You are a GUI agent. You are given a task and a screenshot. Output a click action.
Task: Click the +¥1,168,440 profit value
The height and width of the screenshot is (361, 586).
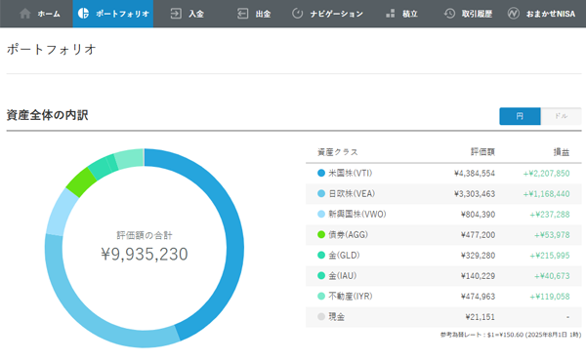(x=546, y=194)
